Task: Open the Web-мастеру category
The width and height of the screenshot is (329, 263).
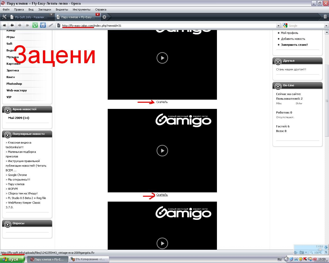Action: 17,90
